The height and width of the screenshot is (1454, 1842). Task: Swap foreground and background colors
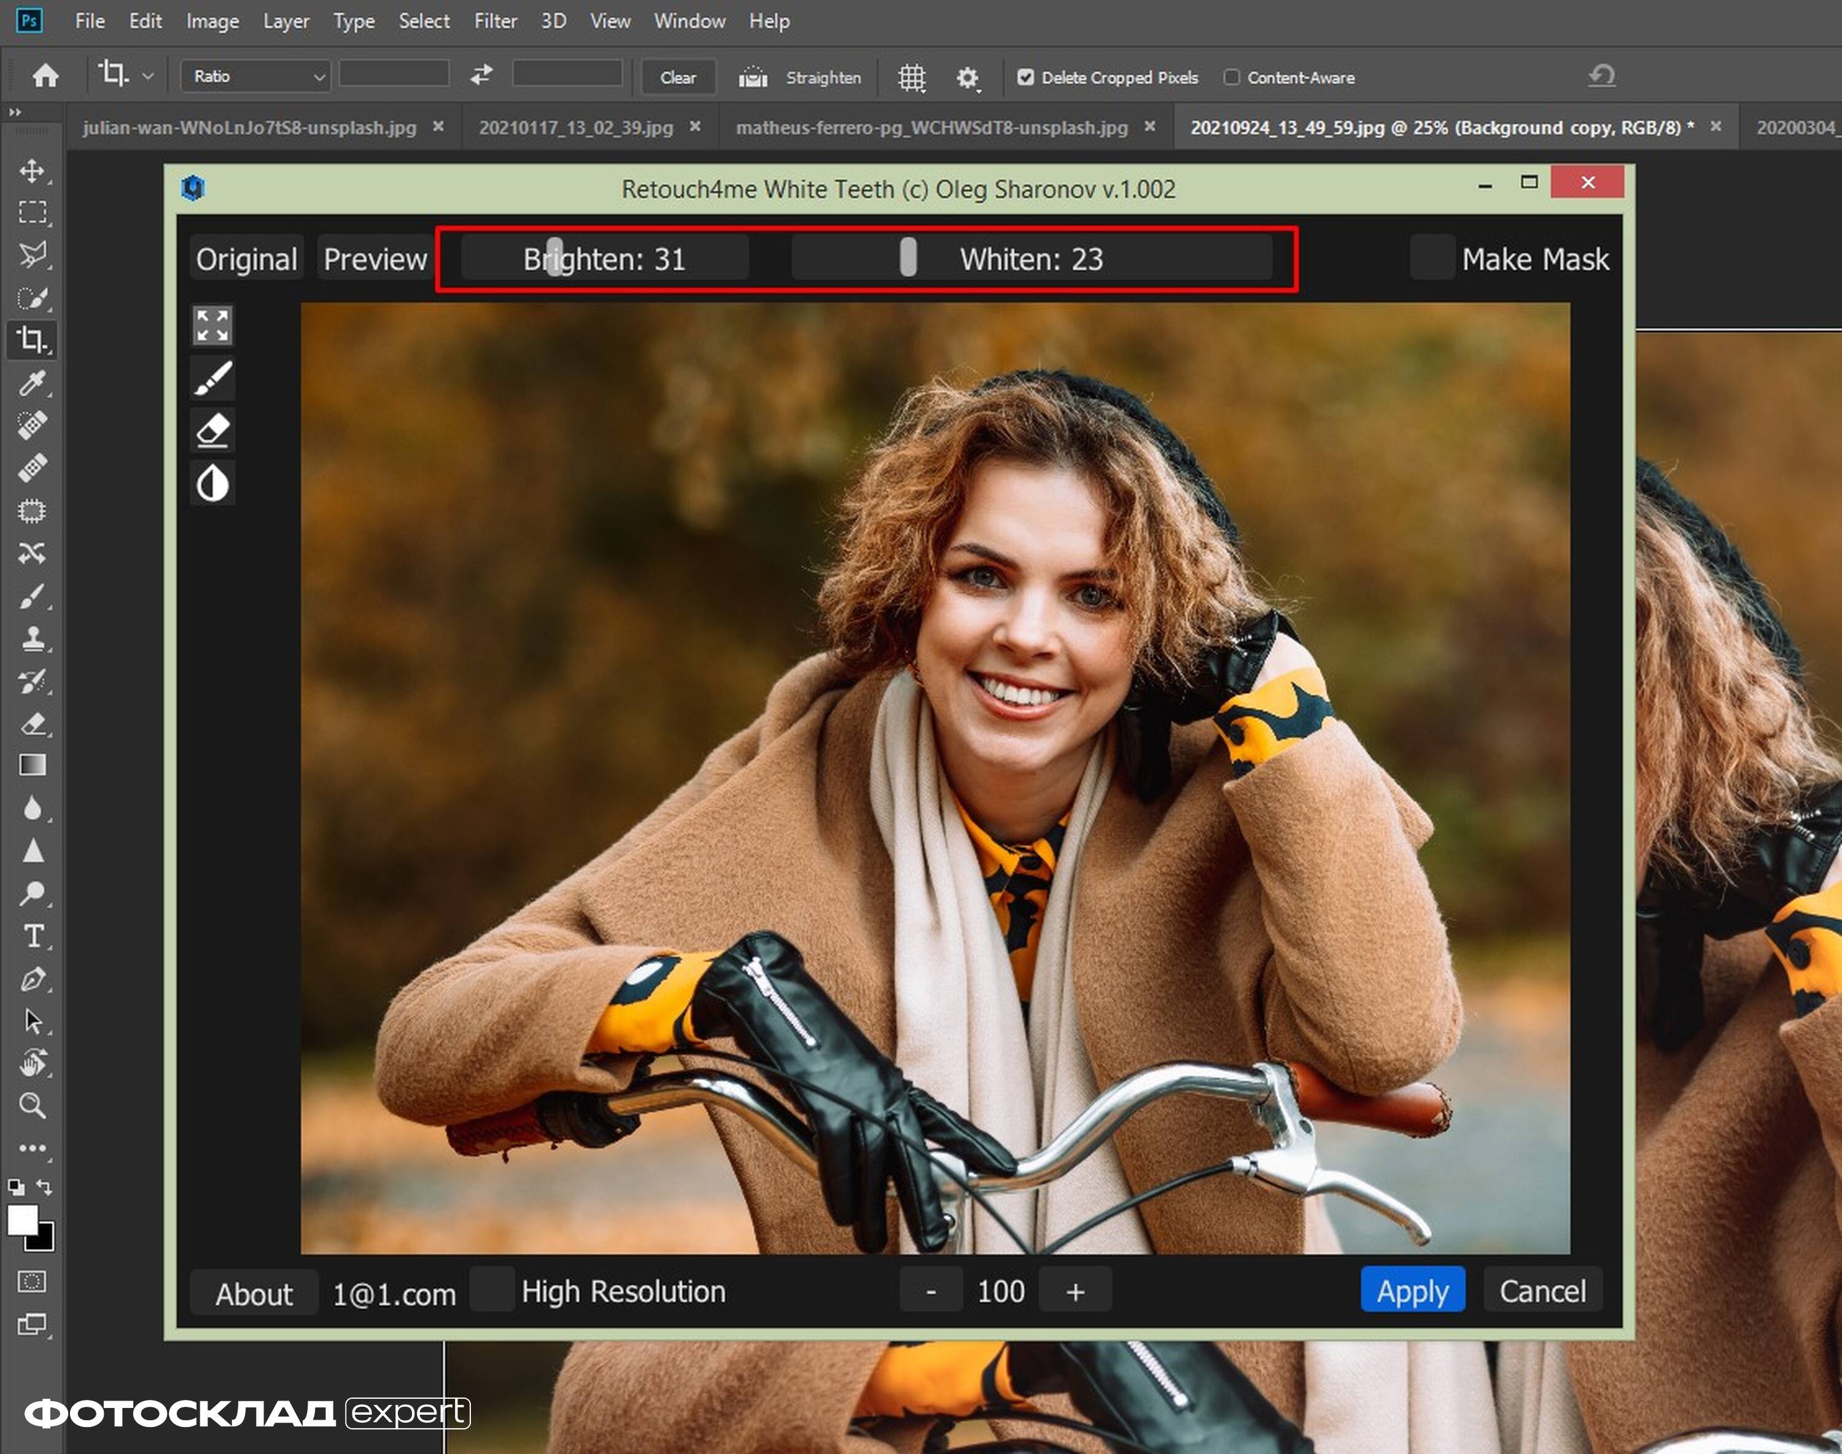coord(44,1187)
